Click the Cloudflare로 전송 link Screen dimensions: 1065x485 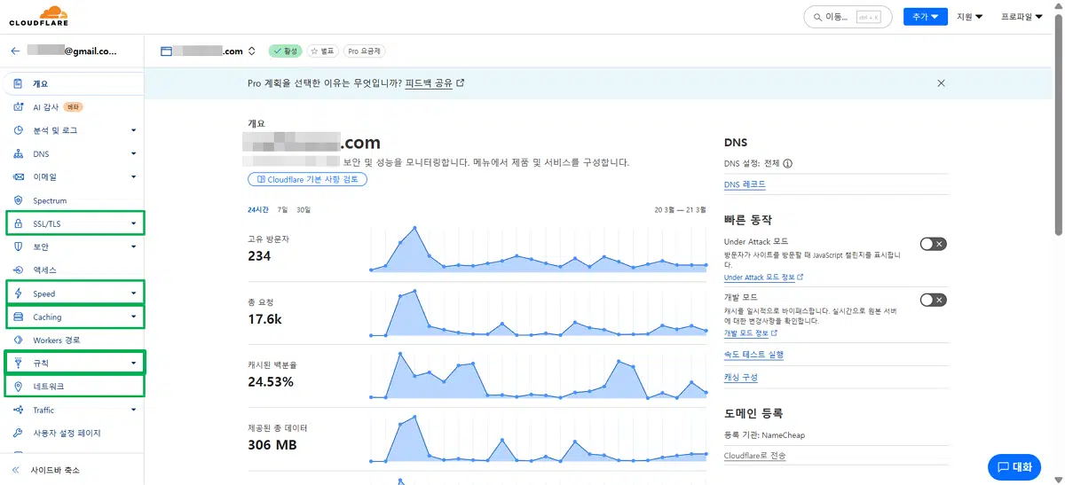[754, 456]
